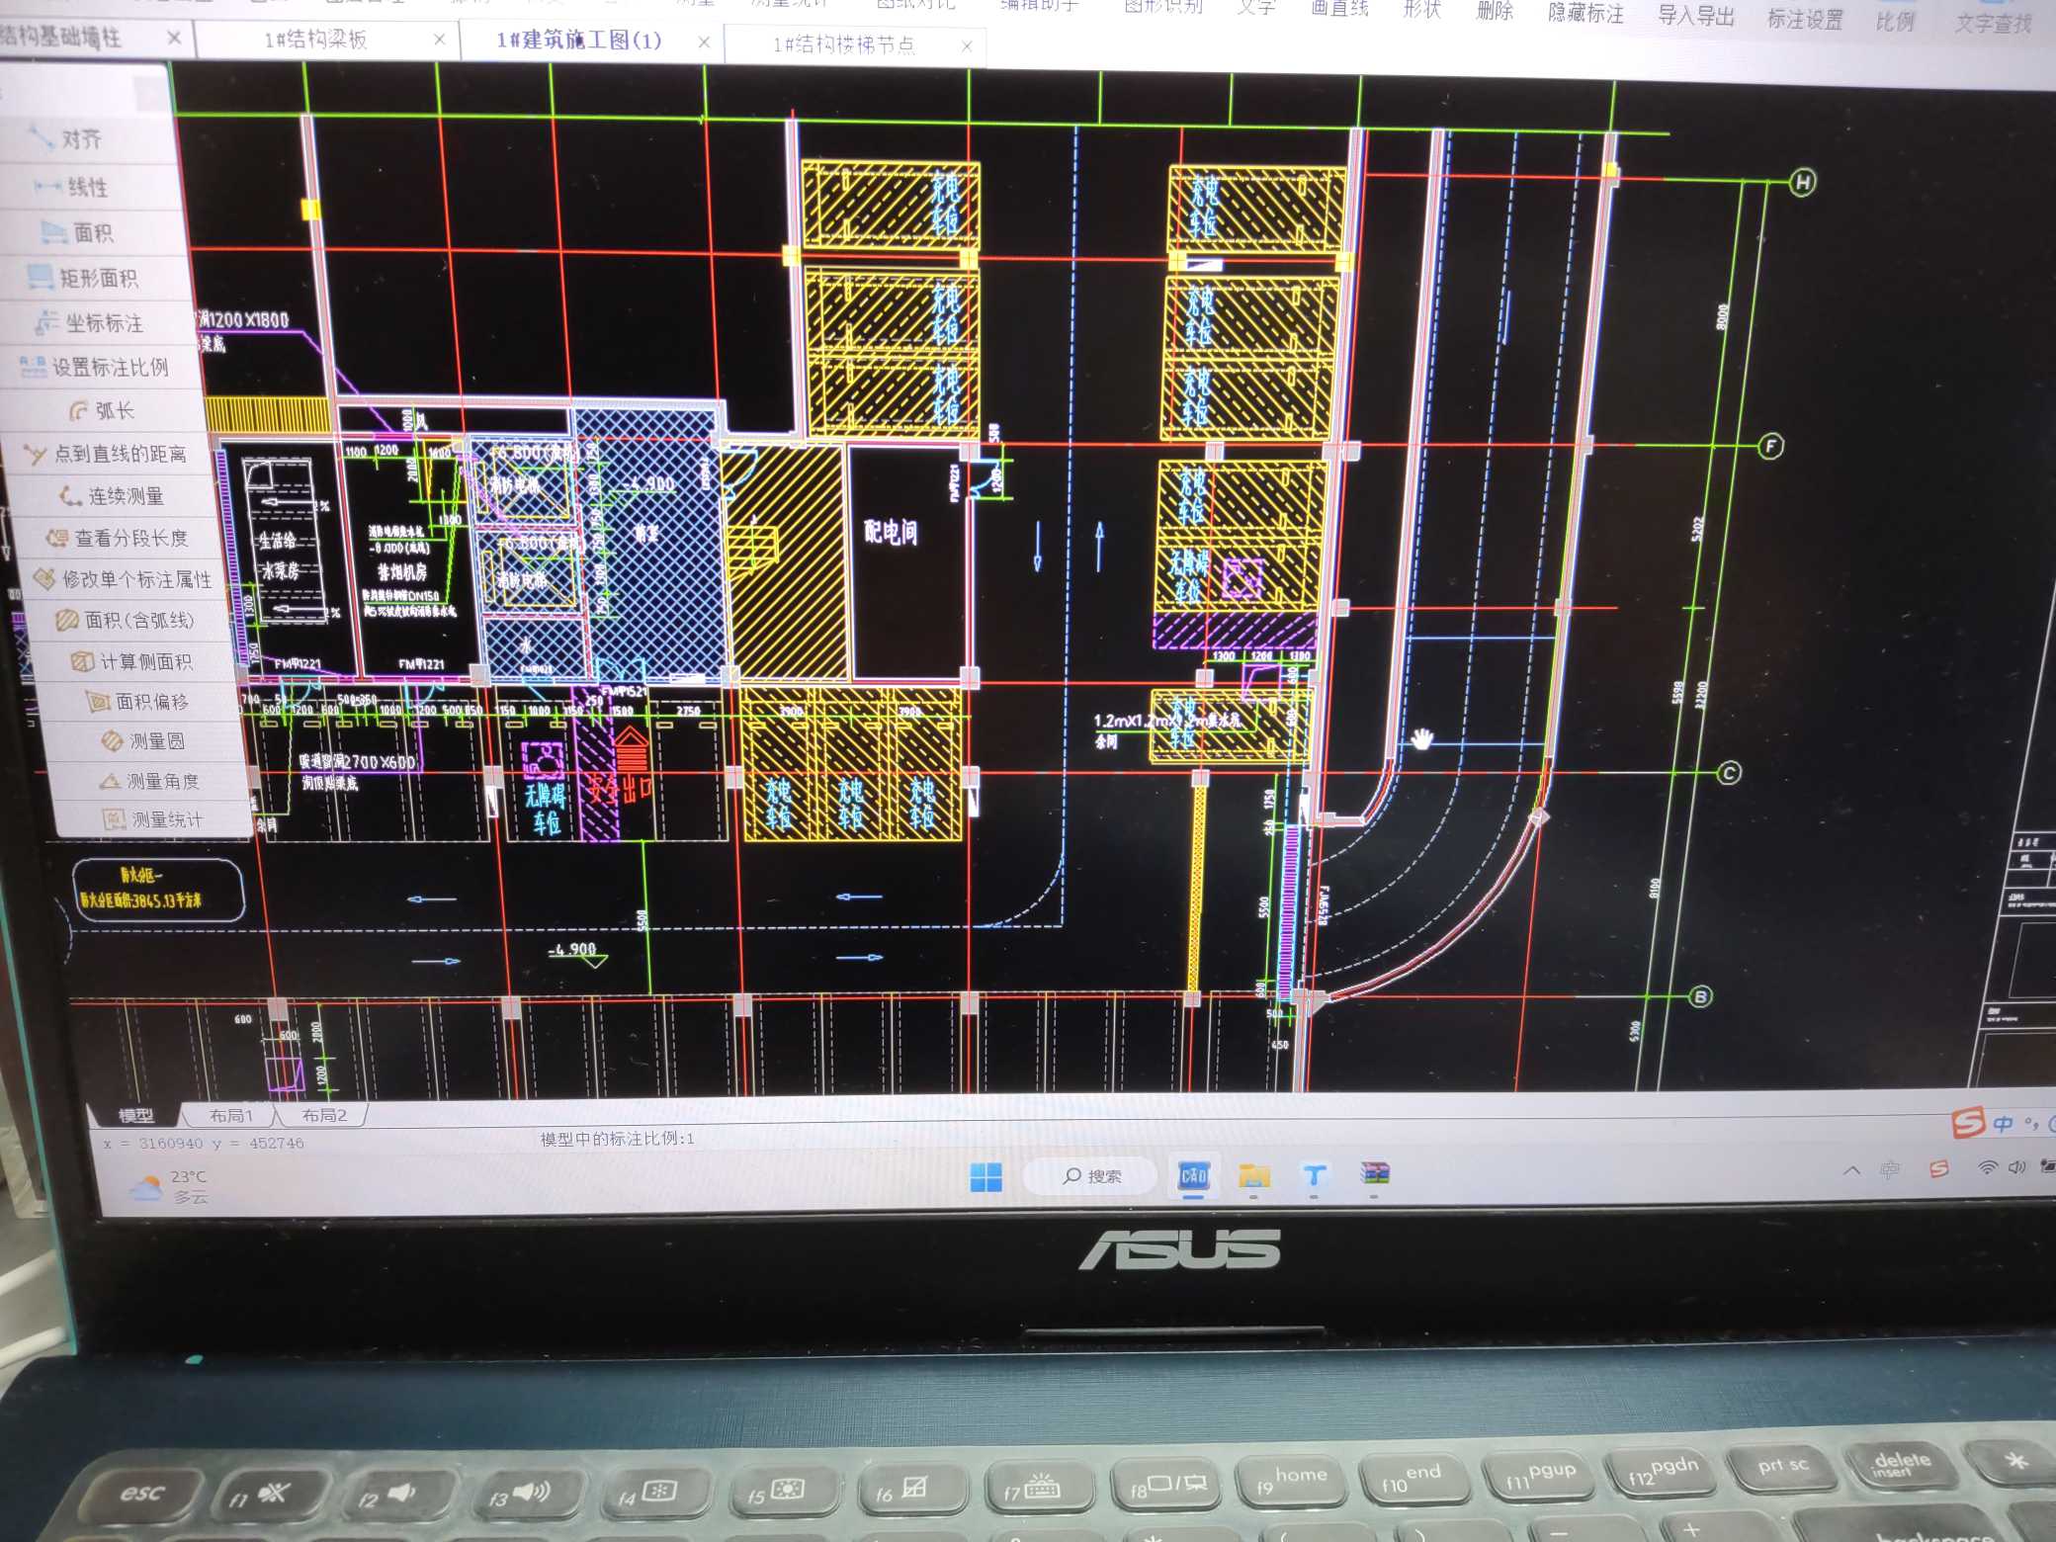This screenshot has height=1542, width=2056.
Task: Switch to the 布局1 layout tab
Action: click(x=231, y=1115)
